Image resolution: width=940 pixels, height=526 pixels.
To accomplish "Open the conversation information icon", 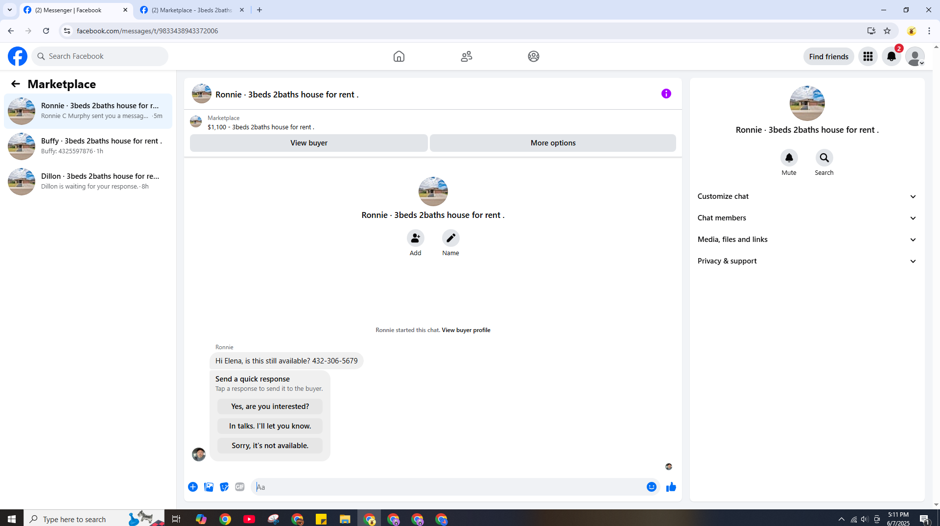I will coord(666,94).
